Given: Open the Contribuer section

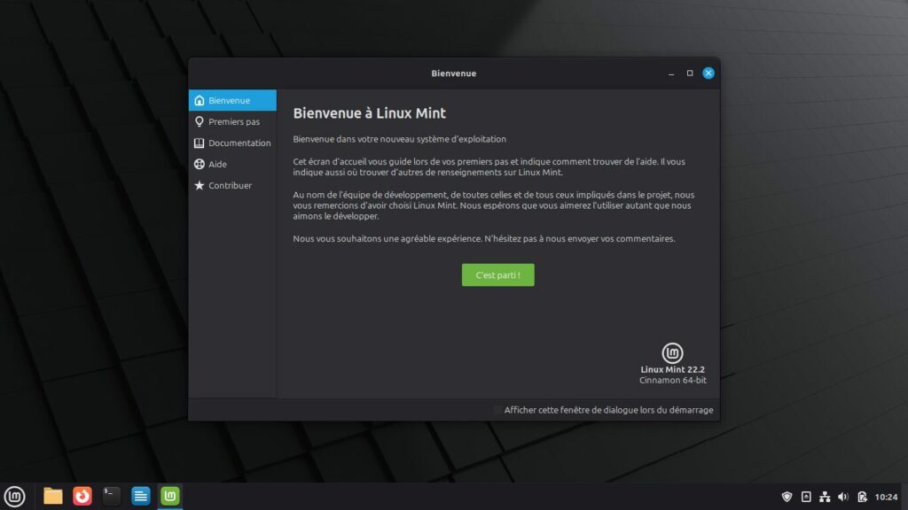Looking at the screenshot, I should (x=233, y=186).
